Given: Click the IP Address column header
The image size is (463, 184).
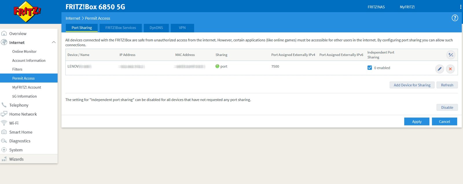Looking at the screenshot, I should tap(127, 55).
